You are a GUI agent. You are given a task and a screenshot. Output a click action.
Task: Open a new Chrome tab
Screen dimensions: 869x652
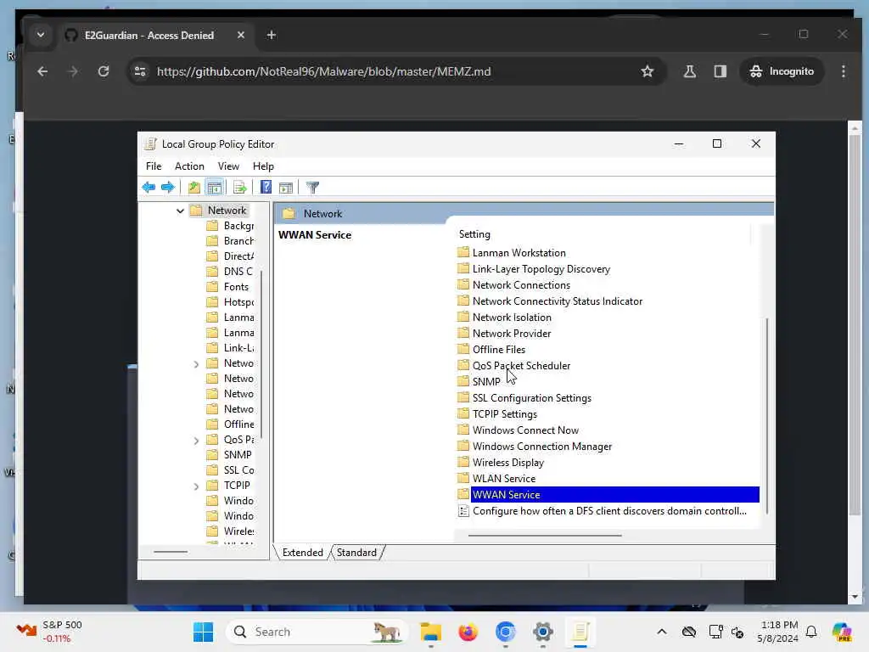[271, 35]
